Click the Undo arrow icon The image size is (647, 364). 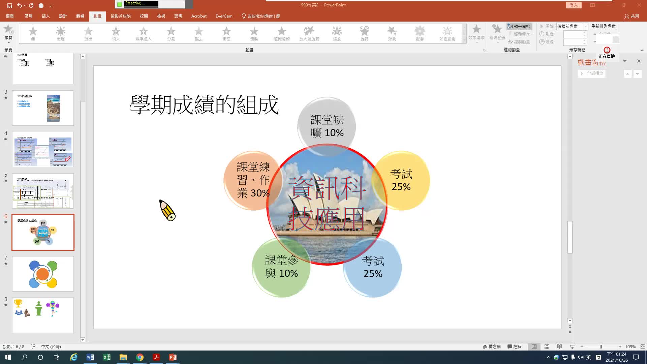pyautogui.click(x=20, y=5)
